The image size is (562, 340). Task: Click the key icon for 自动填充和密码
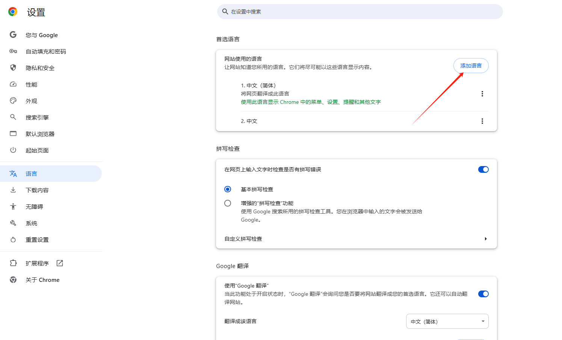(x=13, y=51)
